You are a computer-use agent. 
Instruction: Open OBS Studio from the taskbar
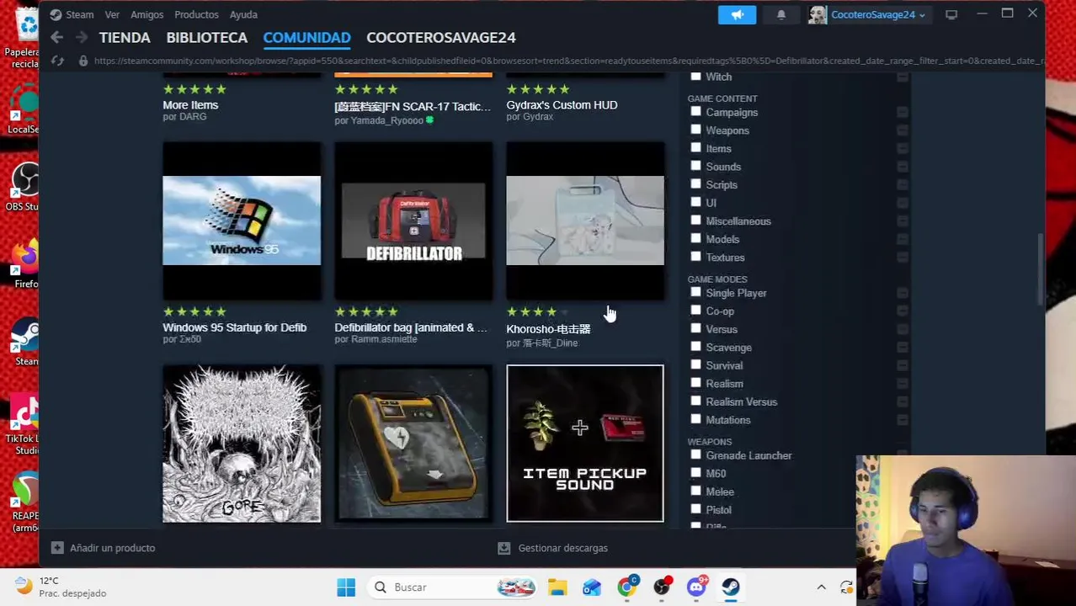pos(662,587)
